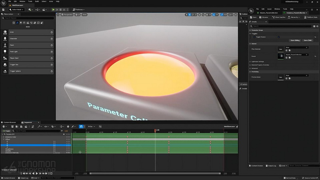Click the Trigger Sphere actor icon
Viewport: 320px width, 180px height.
[5, 71]
